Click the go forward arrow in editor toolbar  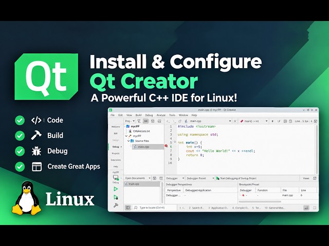click(x=174, y=121)
